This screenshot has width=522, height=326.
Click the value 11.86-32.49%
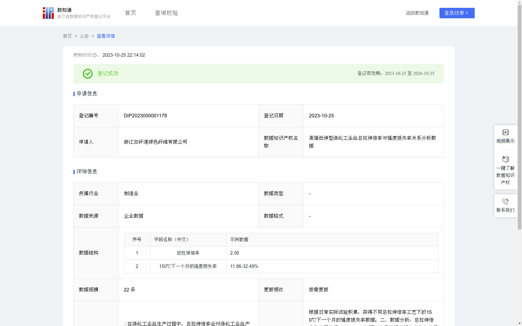[x=244, y=266]
